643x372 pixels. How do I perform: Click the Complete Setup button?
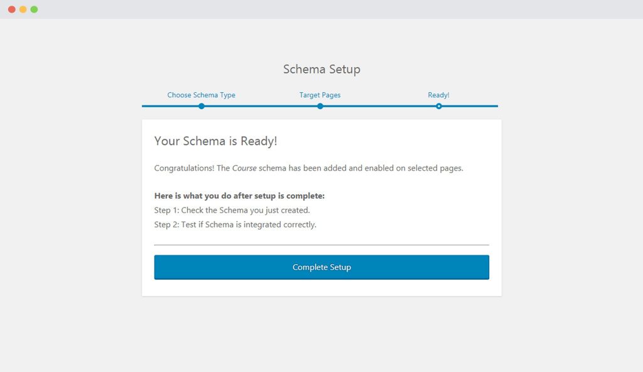pyautogui.click(x=321, y=267)
